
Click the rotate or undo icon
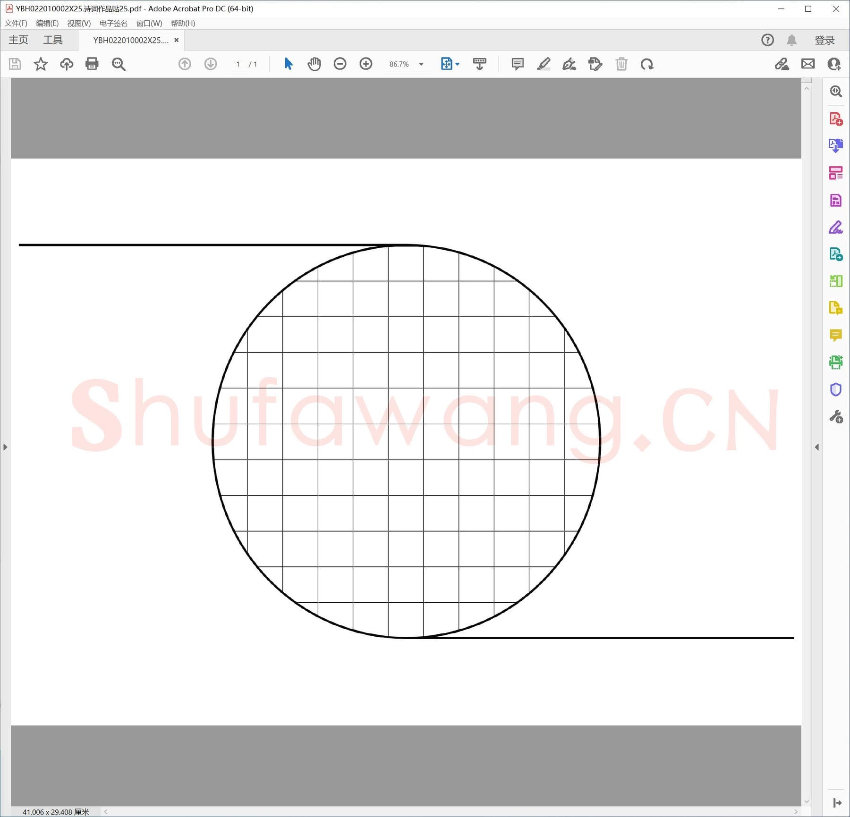pyautogui.click(x=647, y=64)
